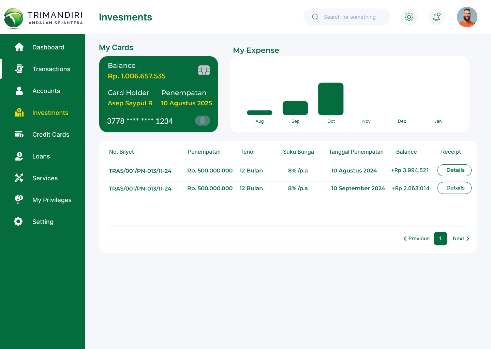Open Setting menu item
491x349 pixels.
tap(43, 222)
